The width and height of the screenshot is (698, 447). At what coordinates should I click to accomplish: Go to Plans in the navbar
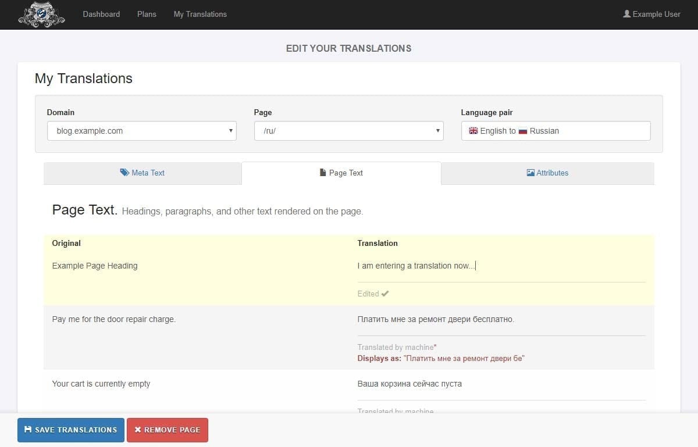[147, 14]
